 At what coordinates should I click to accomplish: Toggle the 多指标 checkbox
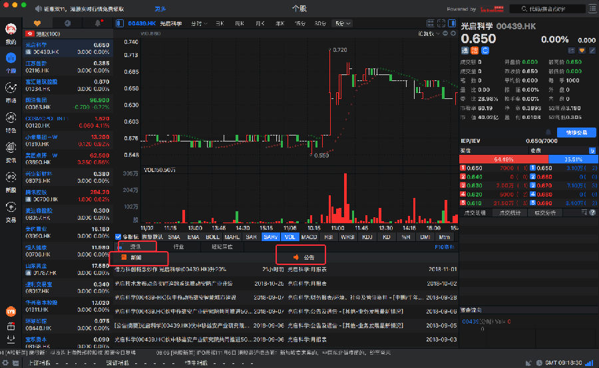(118, 237)
